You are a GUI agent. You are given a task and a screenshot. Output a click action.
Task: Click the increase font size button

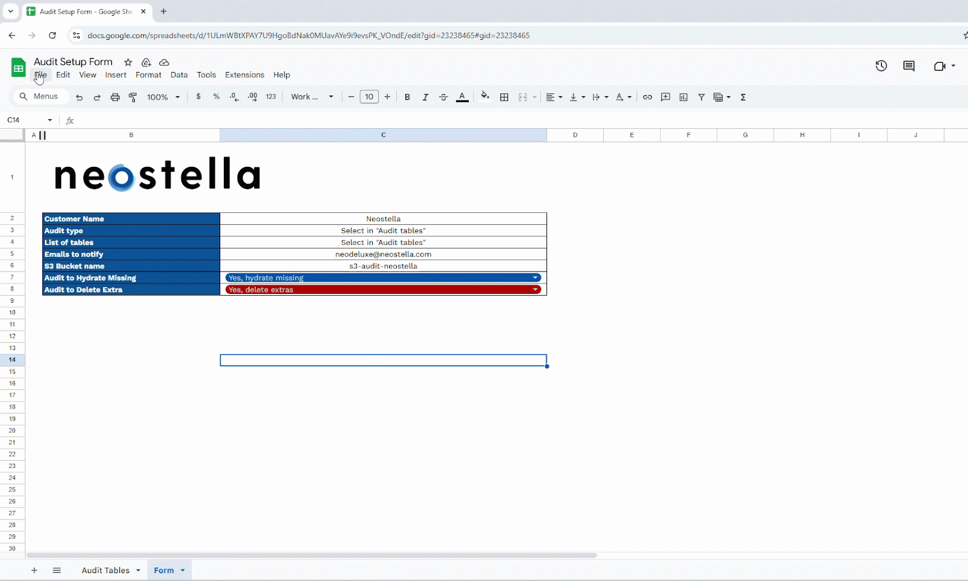pos(387,97)
